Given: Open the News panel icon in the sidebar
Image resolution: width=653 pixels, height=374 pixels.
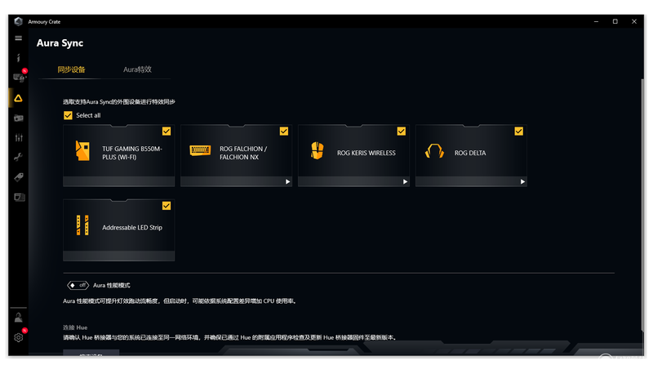Looking at the screenshot, I should pyautogui.click(x=19, y=197).
